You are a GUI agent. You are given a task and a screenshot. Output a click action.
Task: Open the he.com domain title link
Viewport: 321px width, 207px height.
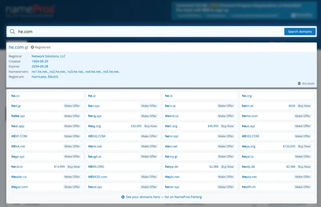pos(16,47)
